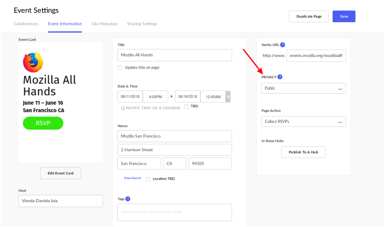This screenshot has width=384, height=227.
Task: Open the Tags help question mark
Action: coord(128,199)
